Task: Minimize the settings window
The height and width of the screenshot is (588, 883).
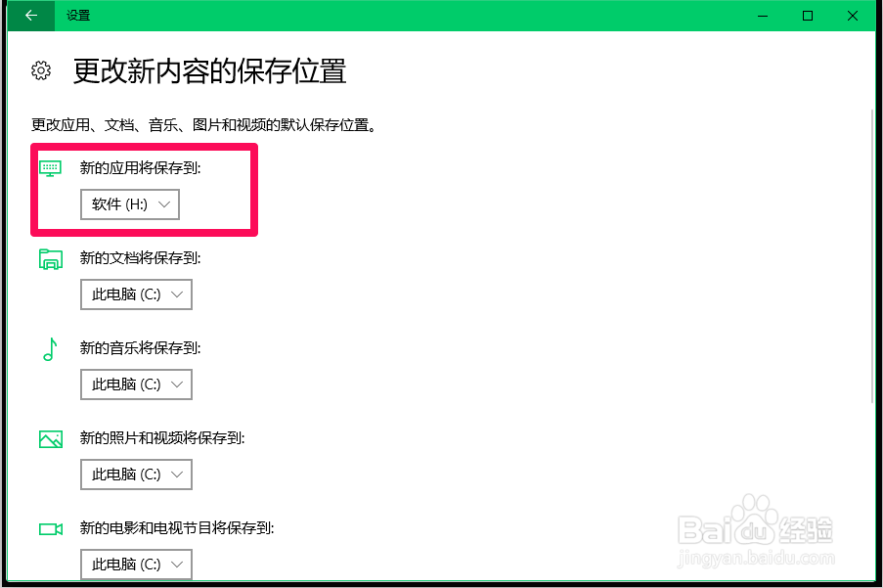Action: coord(763,16)
